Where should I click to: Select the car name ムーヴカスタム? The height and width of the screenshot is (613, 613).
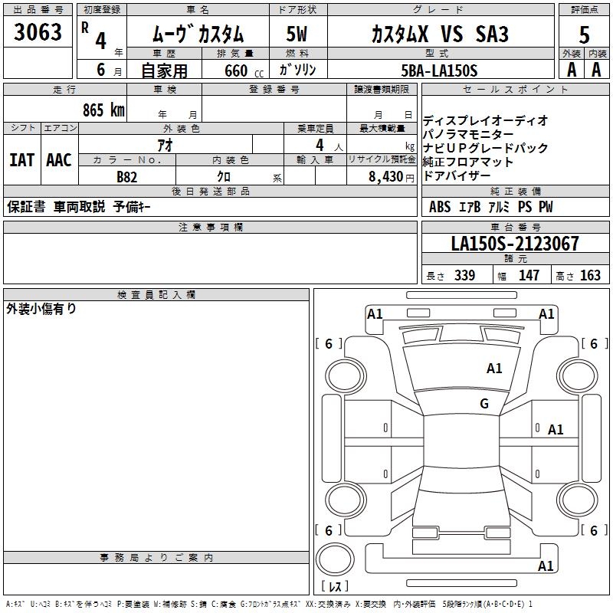[x=198, y=34]
